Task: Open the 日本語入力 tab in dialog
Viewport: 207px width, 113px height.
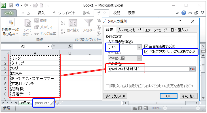Action: coord(179,30)
